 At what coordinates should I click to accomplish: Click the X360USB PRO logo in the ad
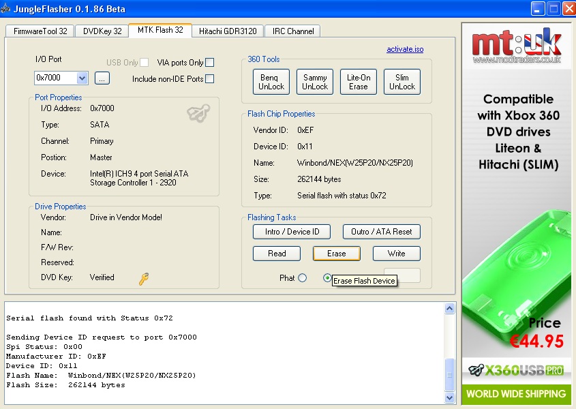tap(516, 370)
